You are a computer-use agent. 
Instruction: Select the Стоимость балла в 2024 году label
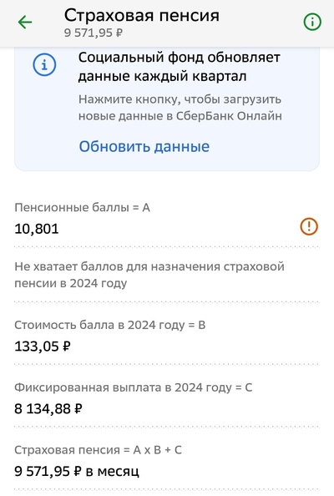coord(110,325)
